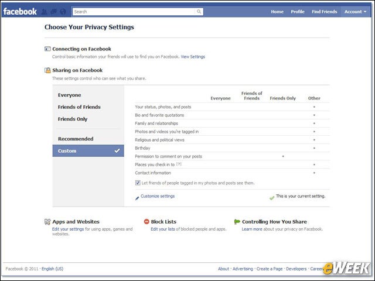
Task: Click 'Family and relationships' row
Action: [232, 124]
